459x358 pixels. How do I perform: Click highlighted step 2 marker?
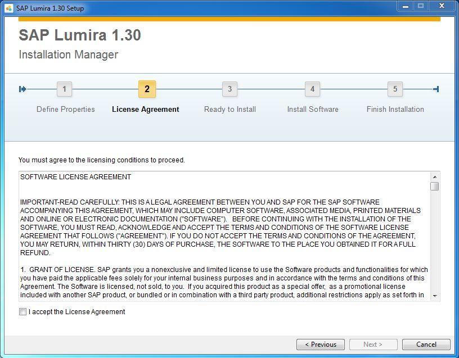(x=147, y=89)
